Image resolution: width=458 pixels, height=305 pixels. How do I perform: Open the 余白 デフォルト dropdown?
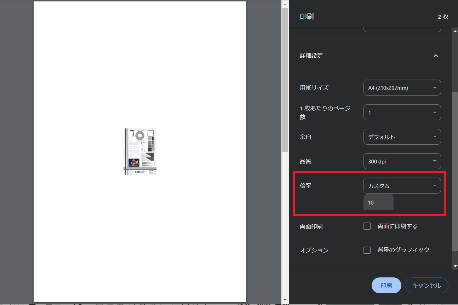402,137
